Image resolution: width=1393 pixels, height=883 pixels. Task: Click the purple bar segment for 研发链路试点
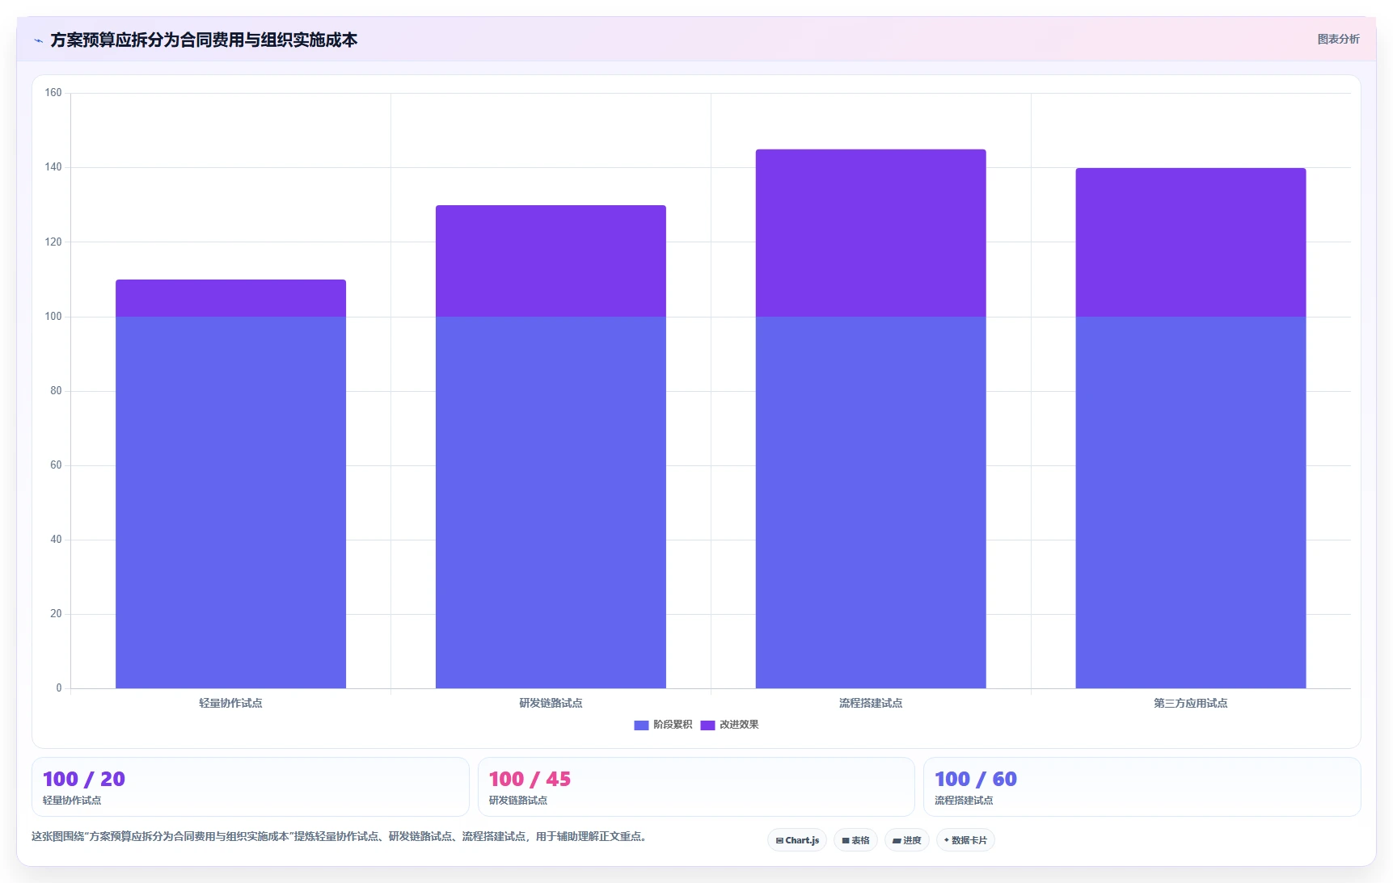coord(551,261)
